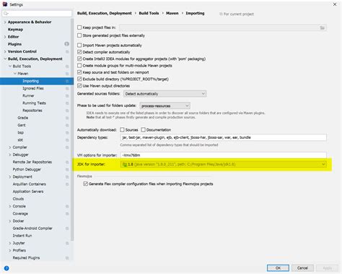Viewport: 342px width, 274px height.
Task: Collapse the Build Tools node
Action: 10,67
